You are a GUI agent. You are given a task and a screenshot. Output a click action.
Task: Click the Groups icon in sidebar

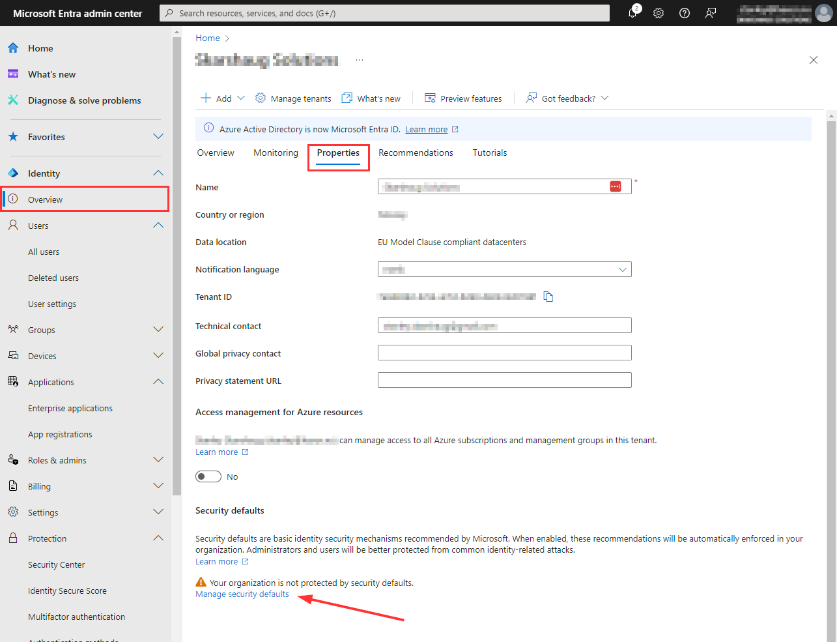13,330
